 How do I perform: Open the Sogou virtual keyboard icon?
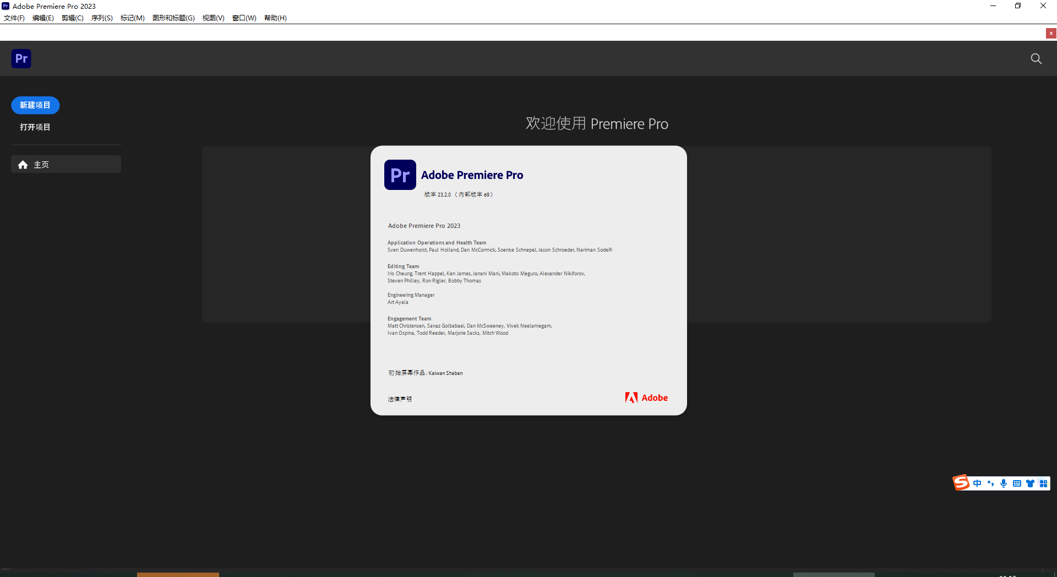[1017, 483]
